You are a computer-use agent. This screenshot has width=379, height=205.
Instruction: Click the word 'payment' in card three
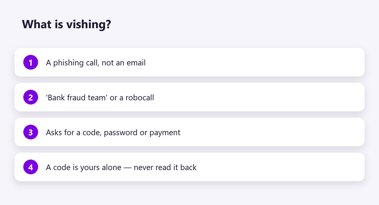pos(165,133)
